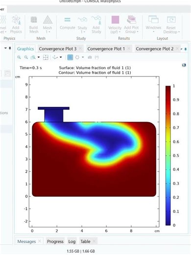Open the selection mode dropdown arrow
Screen dimensions: 191x255
point(83,57)
